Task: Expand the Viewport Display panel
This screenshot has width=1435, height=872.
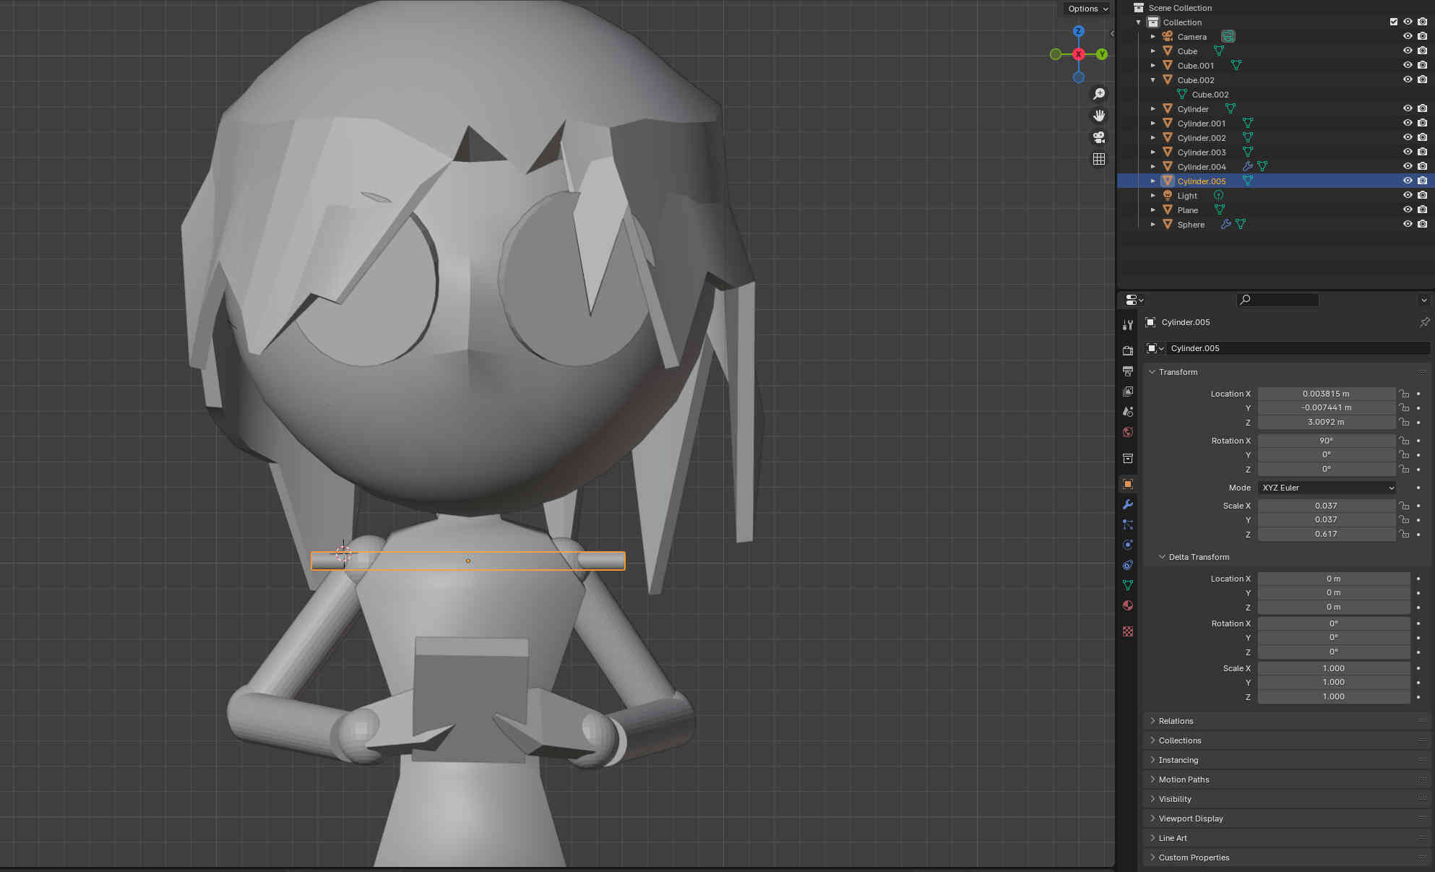Action: coord(1190,819)
